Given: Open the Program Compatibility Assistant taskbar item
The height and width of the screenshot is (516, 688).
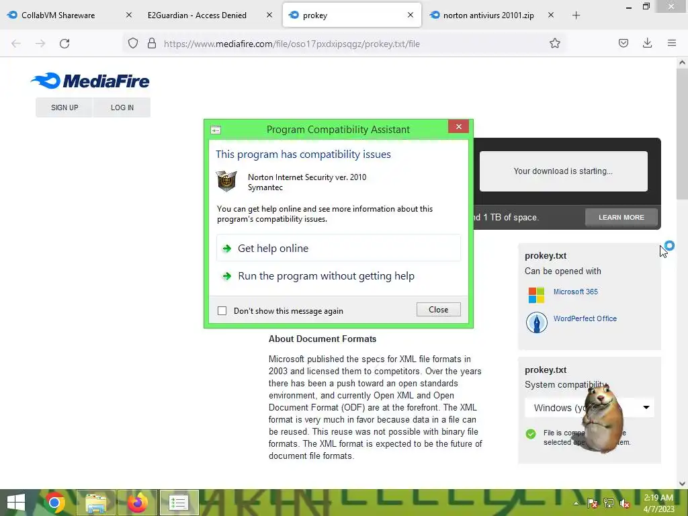Looking at the screenshot, I should (x=179, y=503).
